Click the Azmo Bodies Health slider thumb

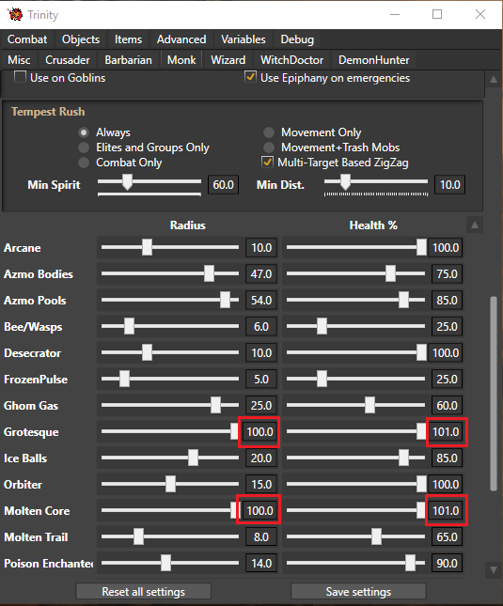click(390, 273)
